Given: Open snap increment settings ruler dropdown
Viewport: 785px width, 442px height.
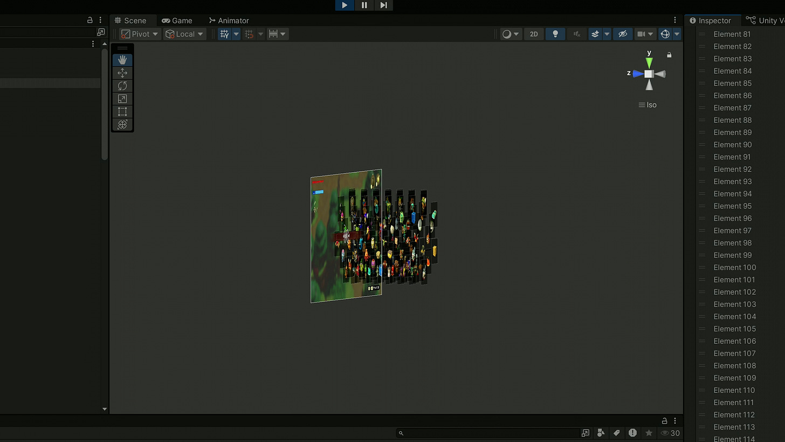Looking at the screenshot, I should [x=278, y=34].
